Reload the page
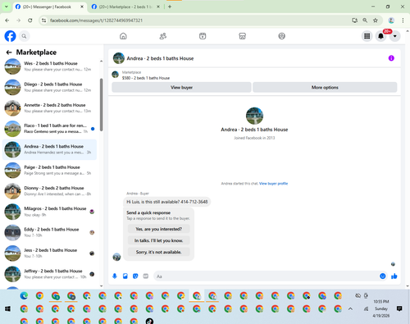Image resolution: width=410 pixels, height=324 pixels. click(30, 21)
